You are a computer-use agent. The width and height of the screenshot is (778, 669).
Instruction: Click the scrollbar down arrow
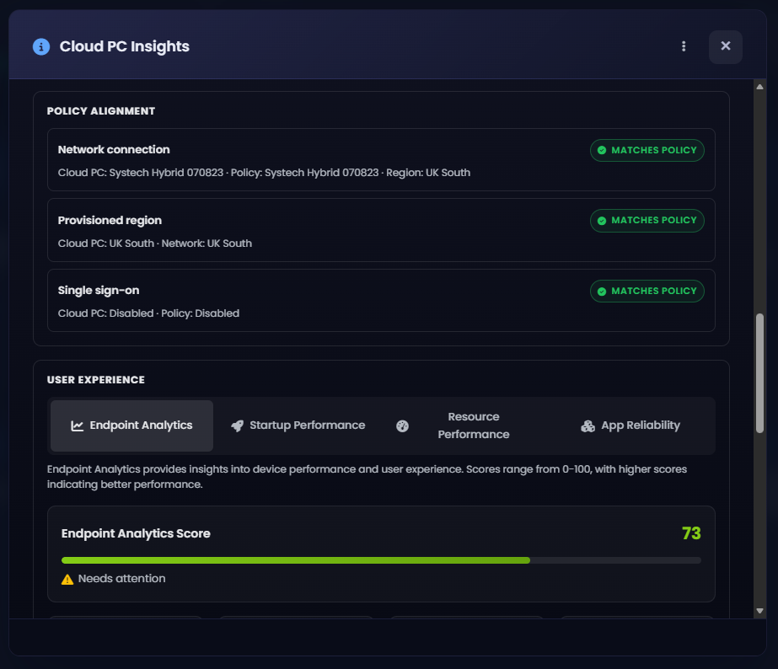tap(759, 611)
